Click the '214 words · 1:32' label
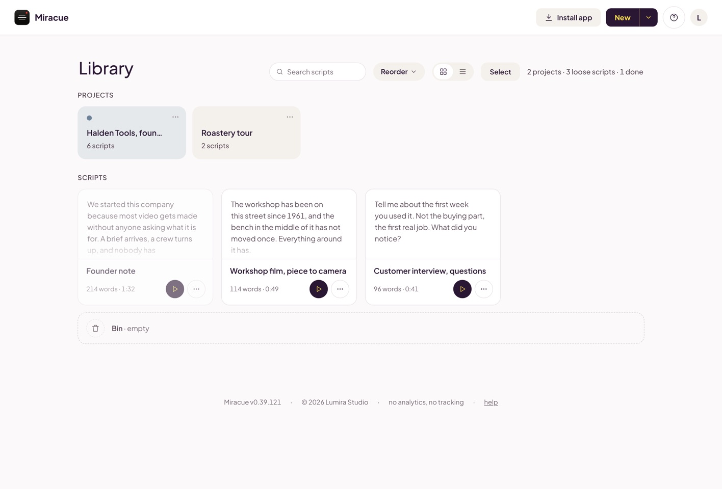This screenshot has height=489, width=722. (111, 289)
